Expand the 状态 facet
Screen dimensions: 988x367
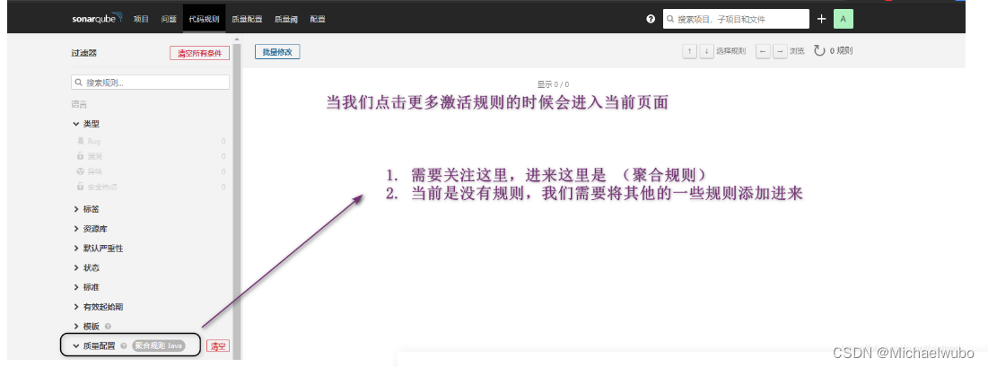87,267
